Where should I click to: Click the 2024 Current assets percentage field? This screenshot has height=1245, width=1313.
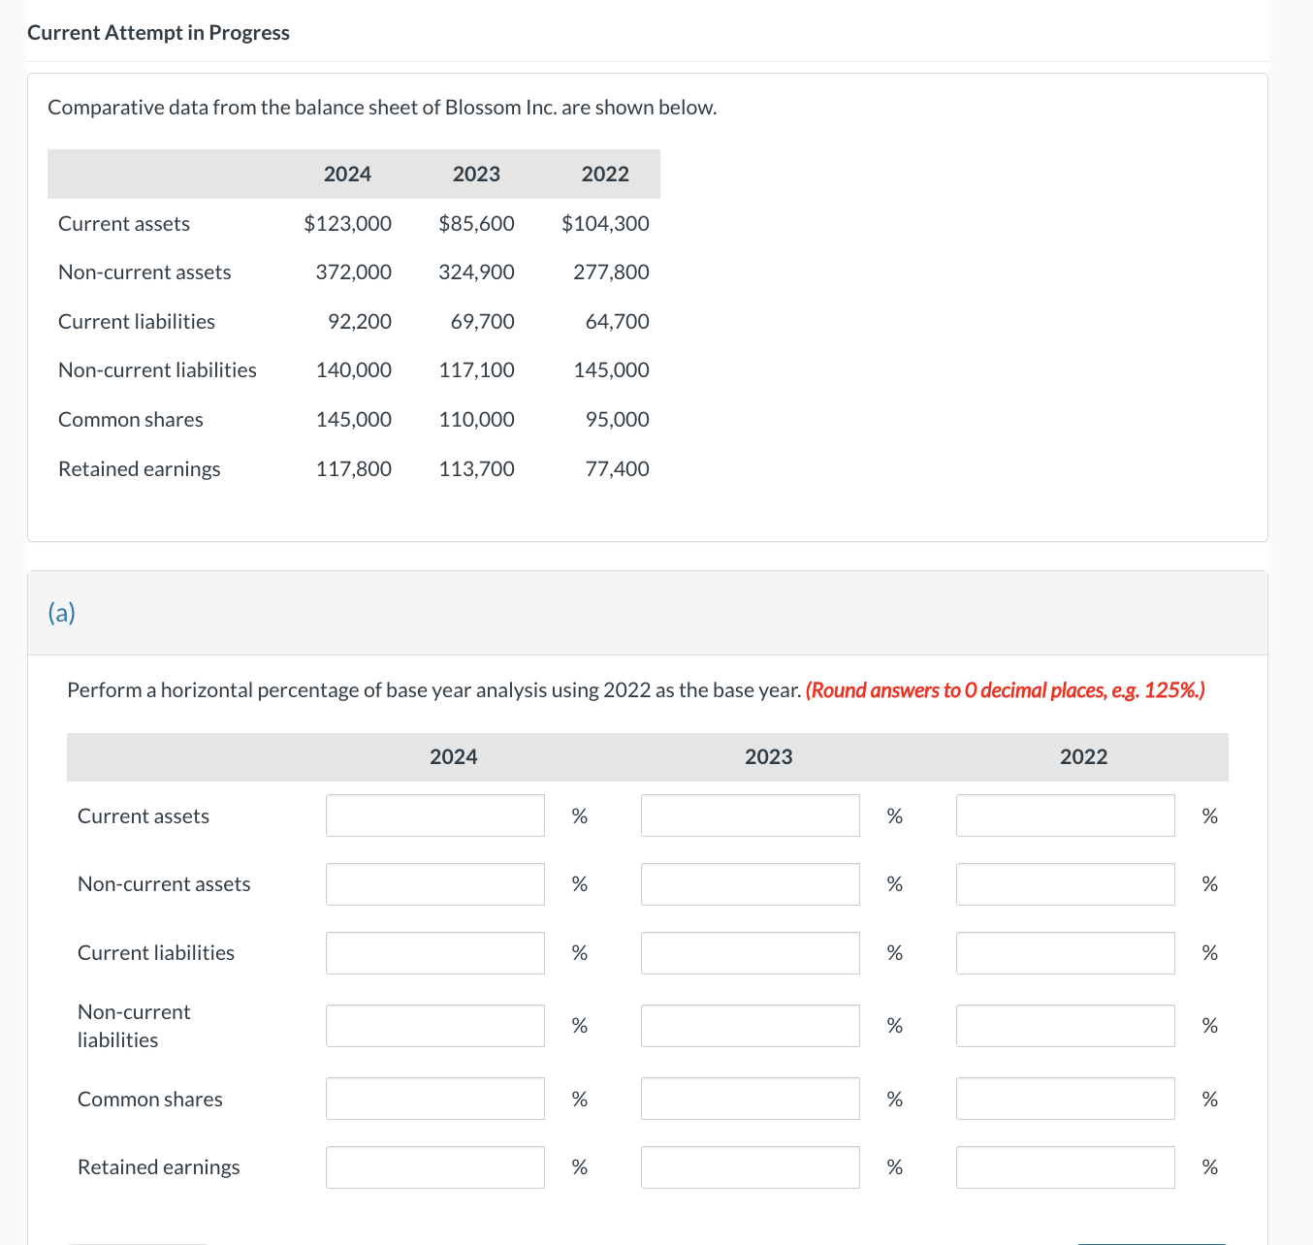pos(434,815)
